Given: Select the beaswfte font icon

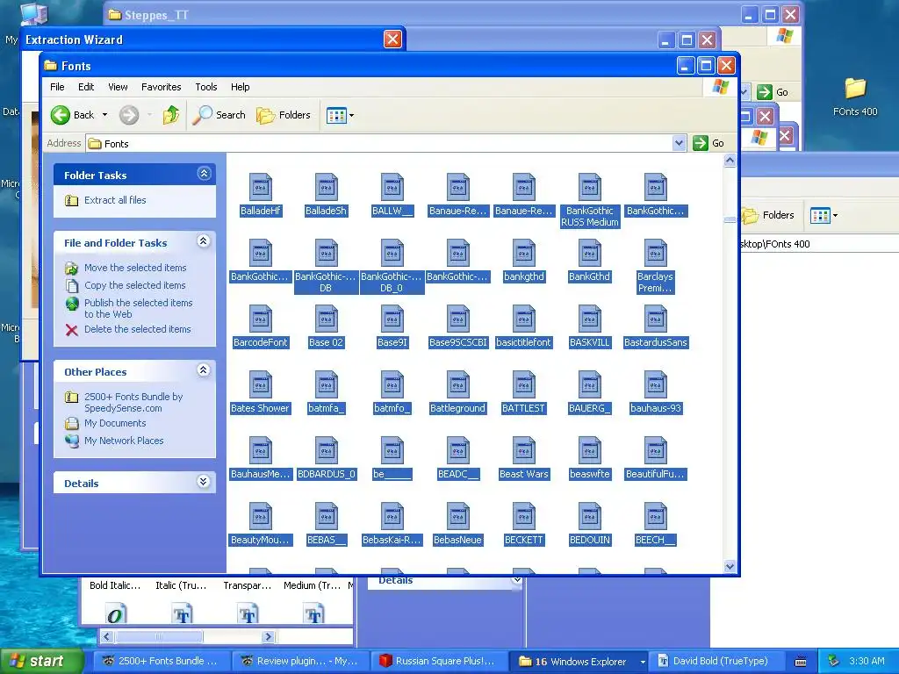Looking at the screenshot, I should 589,450.
